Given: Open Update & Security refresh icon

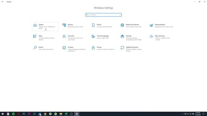Looking at the screenshot, I should click(x=122, y=48).
